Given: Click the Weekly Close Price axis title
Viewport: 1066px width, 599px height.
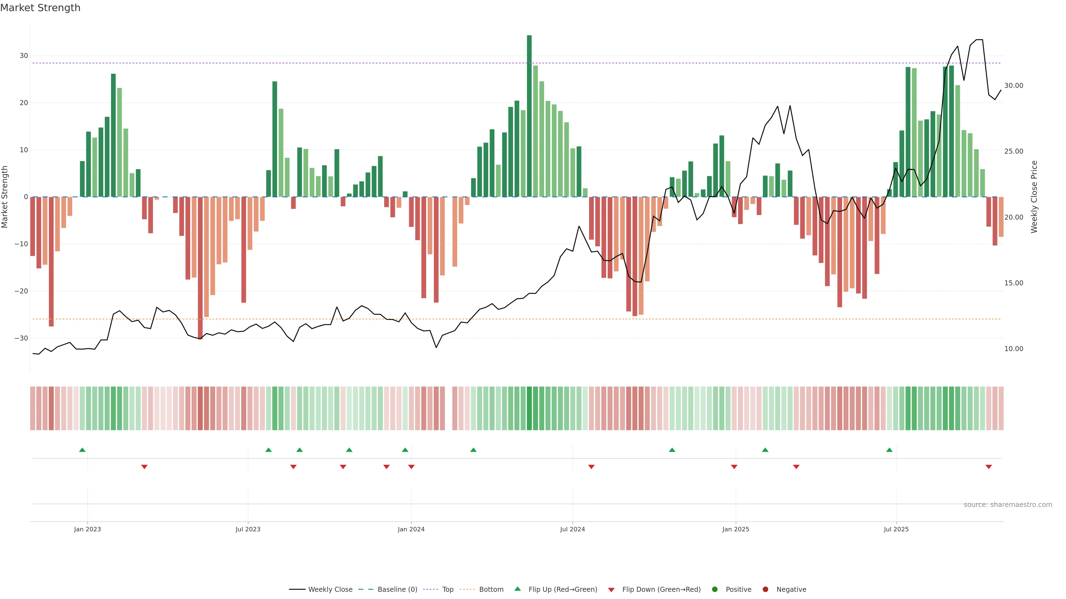Looking at the screenshot, I should [1034, 197].
